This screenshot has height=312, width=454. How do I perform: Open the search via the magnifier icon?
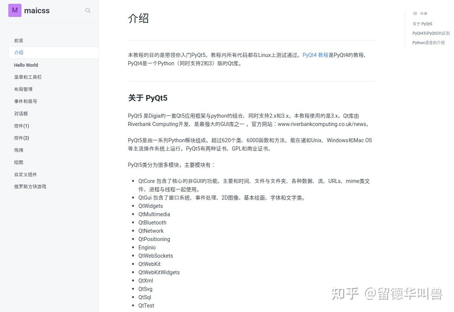tap(88, 11)
